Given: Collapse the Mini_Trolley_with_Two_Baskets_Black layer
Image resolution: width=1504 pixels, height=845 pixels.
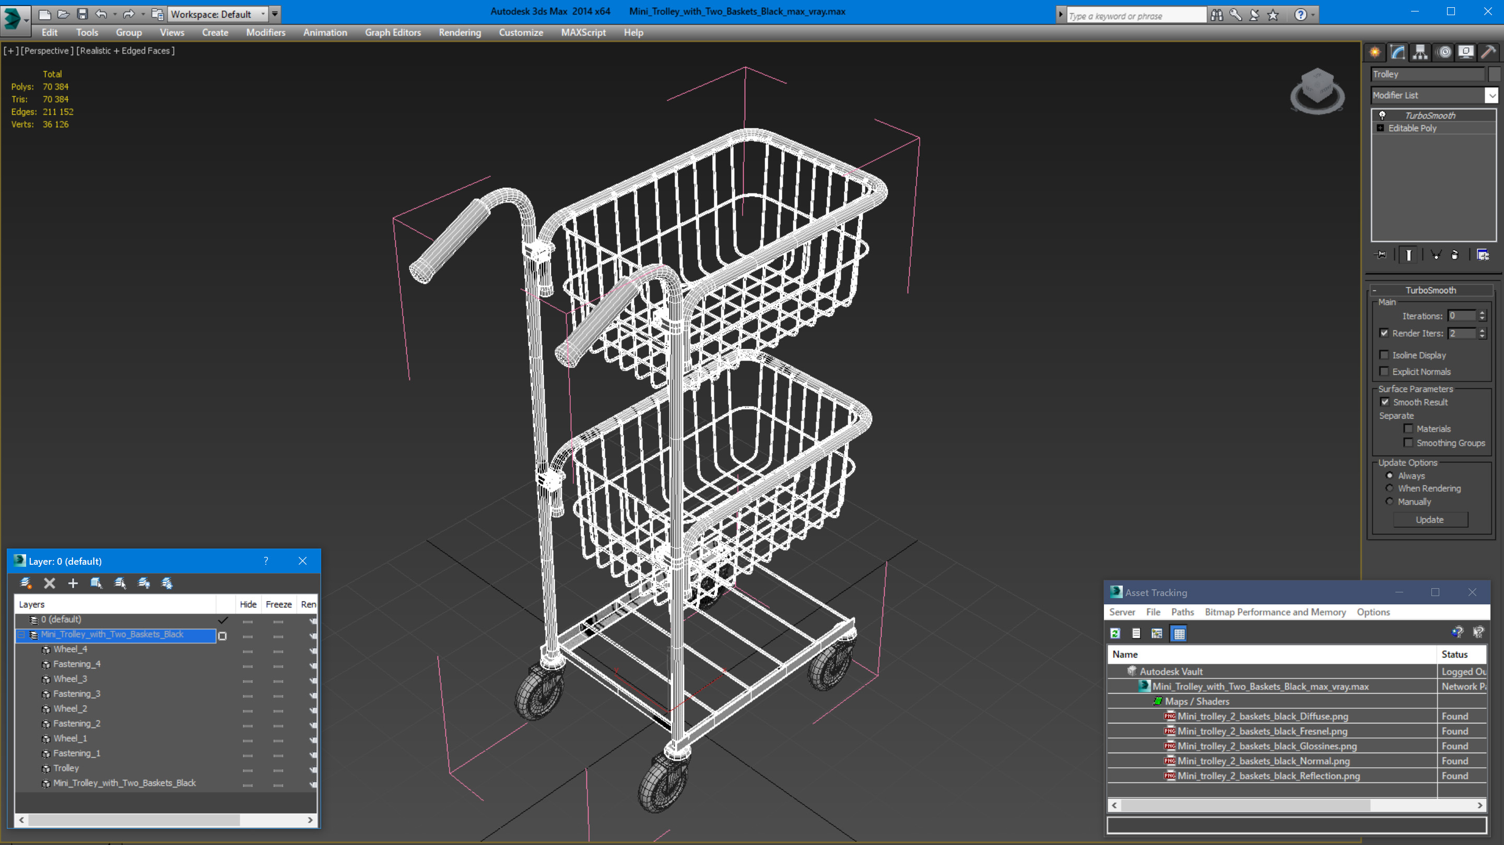Looking at the screenshot, I should pyautogui.click(x=21, y=634).
